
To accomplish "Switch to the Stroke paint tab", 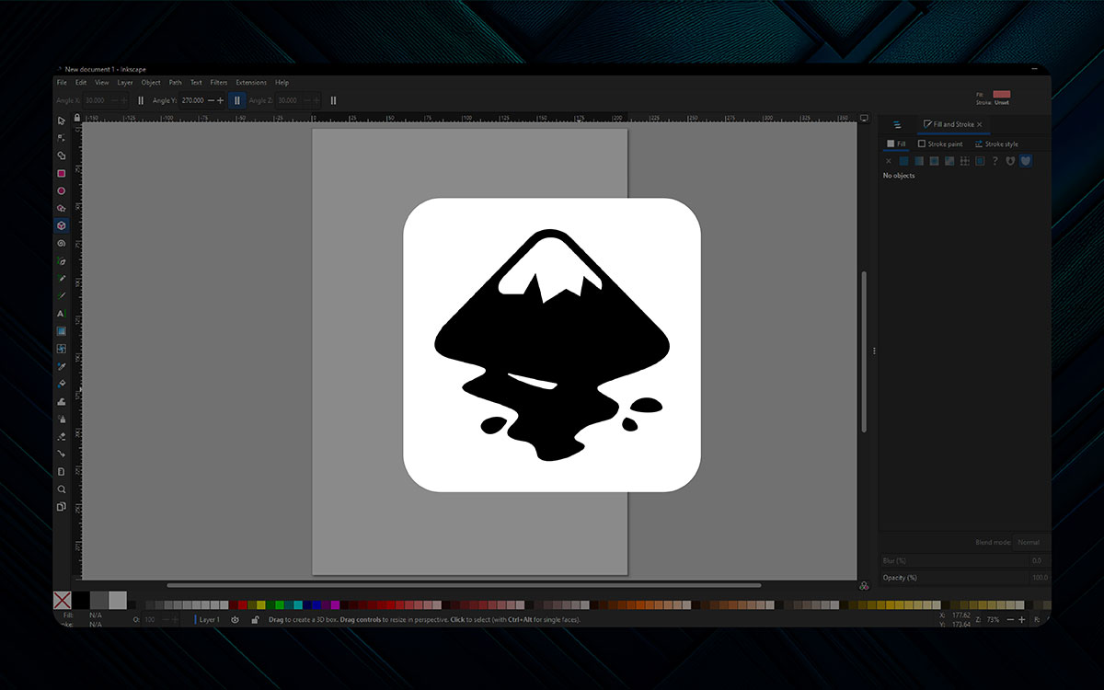I will tap(940, 144).
